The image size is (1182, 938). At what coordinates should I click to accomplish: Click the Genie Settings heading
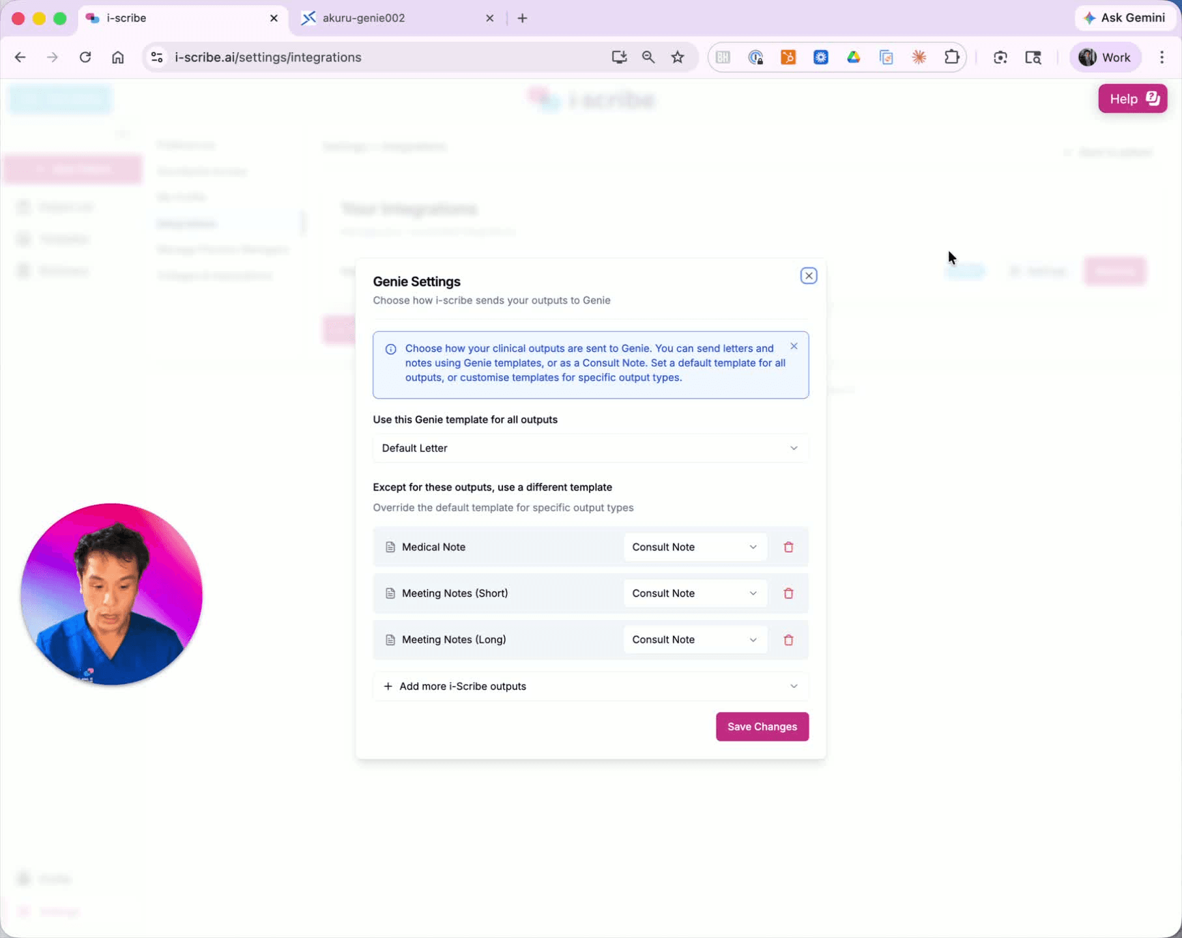(x=416, y=281)
